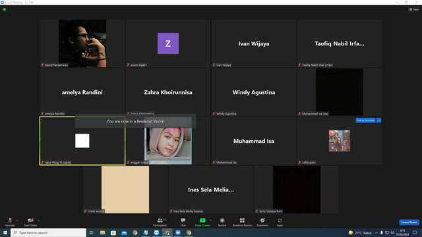The image size is (422, 237).
Task: Open video options arrow next to Start Video
Action: click(38, 221)
